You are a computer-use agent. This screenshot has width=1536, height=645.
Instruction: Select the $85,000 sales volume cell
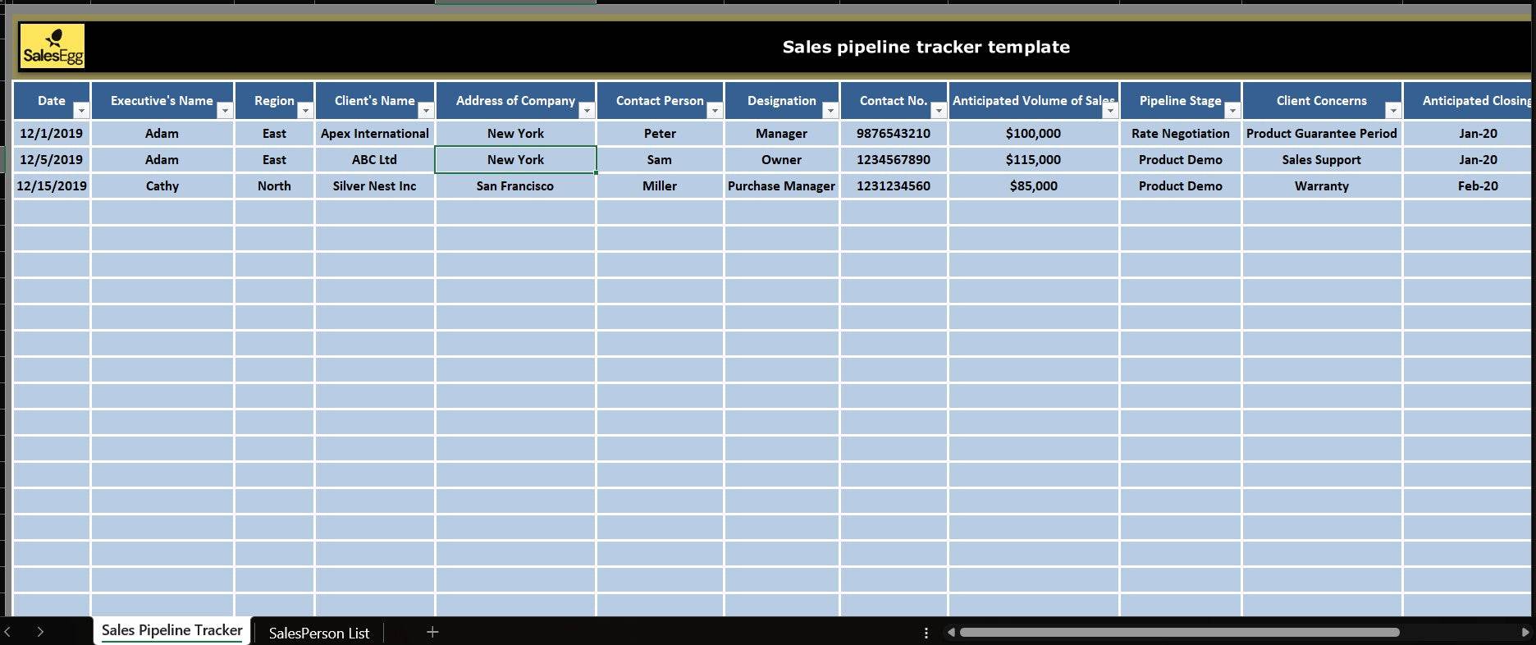[1034, 185]
